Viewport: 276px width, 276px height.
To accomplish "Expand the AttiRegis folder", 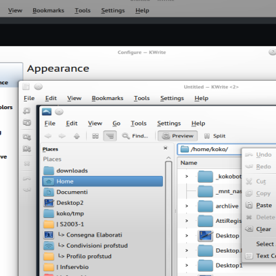I will coord(187,221).
